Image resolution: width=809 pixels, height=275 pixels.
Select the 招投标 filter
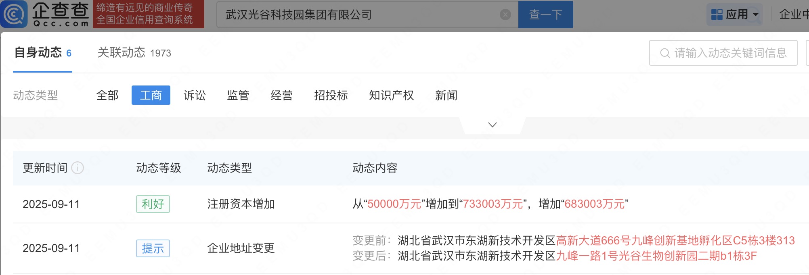coord(331,95)
